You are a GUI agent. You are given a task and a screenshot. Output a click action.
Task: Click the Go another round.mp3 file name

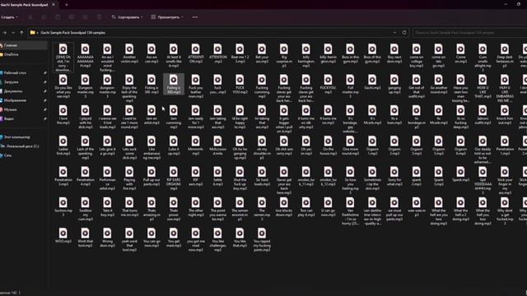pos(438,90)
